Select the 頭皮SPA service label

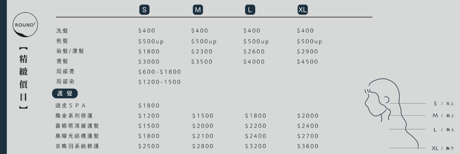click(x=71, y=105)
